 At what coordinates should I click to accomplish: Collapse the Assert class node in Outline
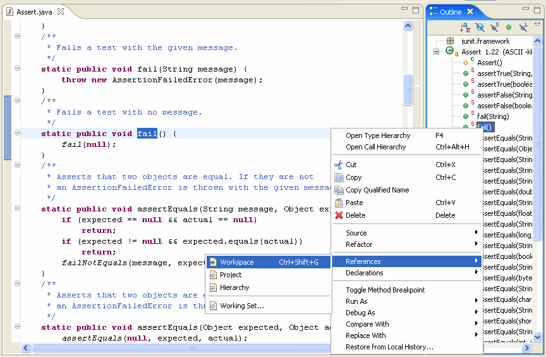pyautogui.click(x=436, y=52)
